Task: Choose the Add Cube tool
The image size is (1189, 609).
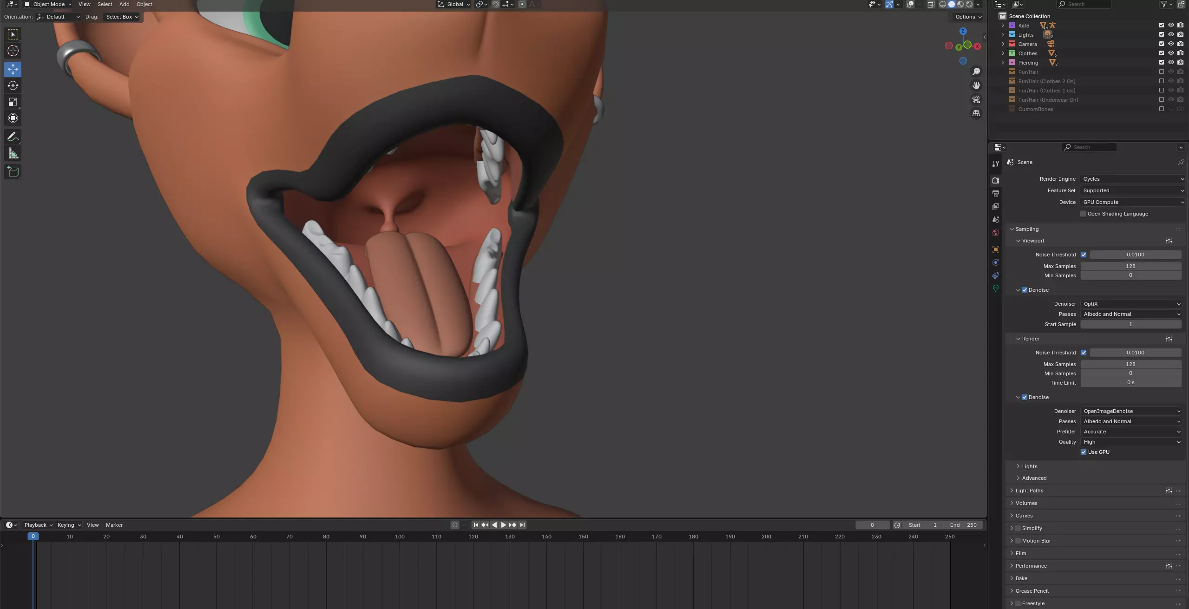Action: coord(13,171)
